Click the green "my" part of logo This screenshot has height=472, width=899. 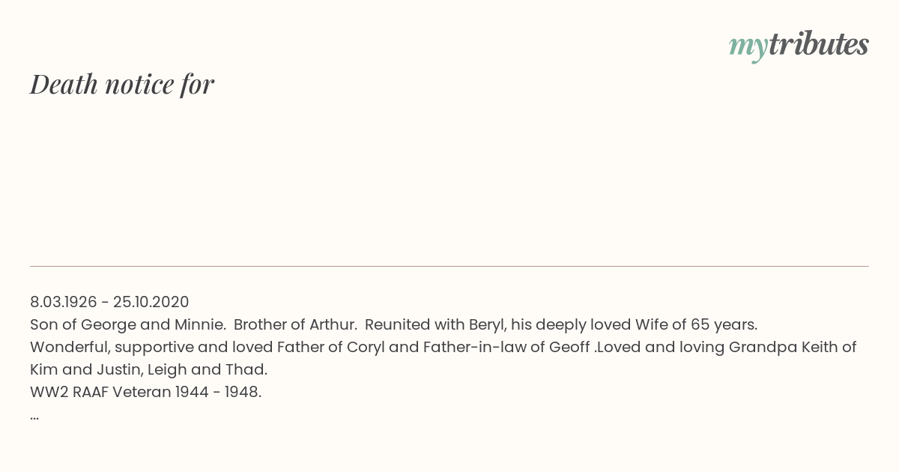(x=748, y=47)
